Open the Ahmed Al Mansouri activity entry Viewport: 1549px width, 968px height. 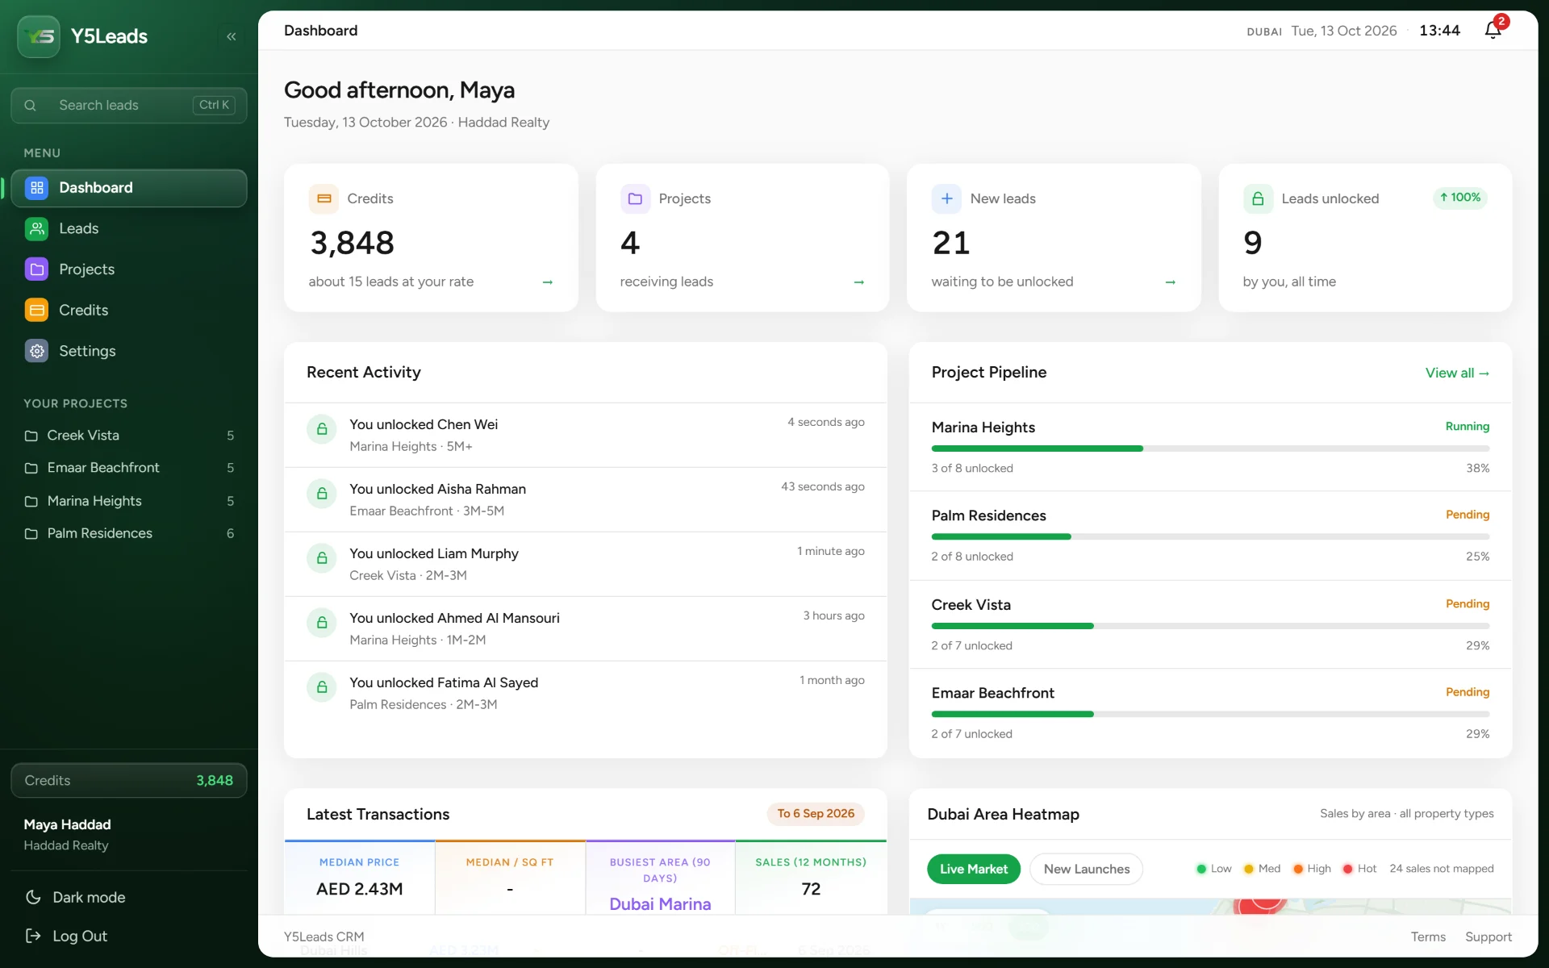pos(586,629)
